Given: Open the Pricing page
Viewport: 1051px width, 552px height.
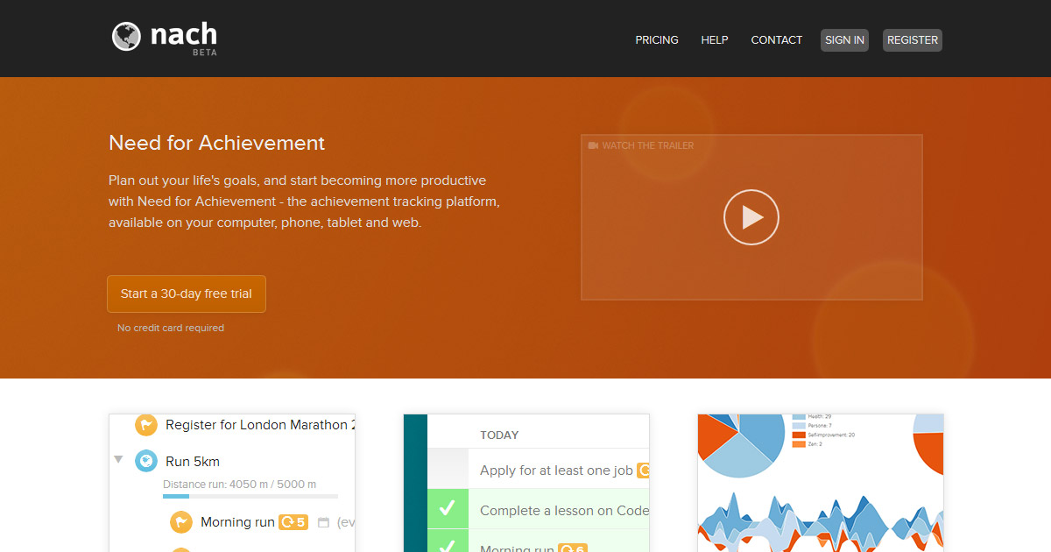Looking at the screenshot, I should click(x=656, y=40).
